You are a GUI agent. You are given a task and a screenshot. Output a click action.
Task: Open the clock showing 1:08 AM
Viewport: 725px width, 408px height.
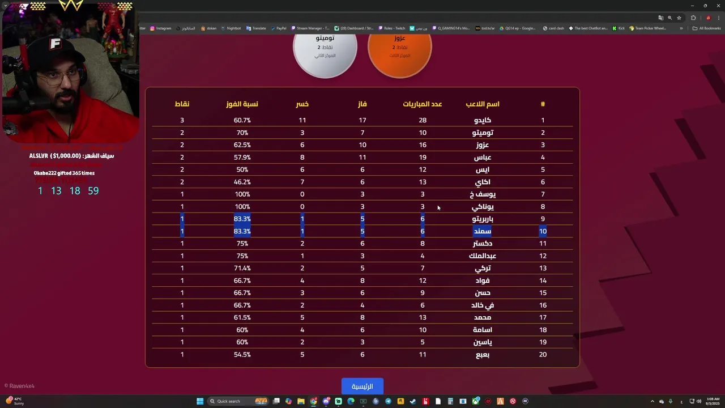(x=713, y=401)
